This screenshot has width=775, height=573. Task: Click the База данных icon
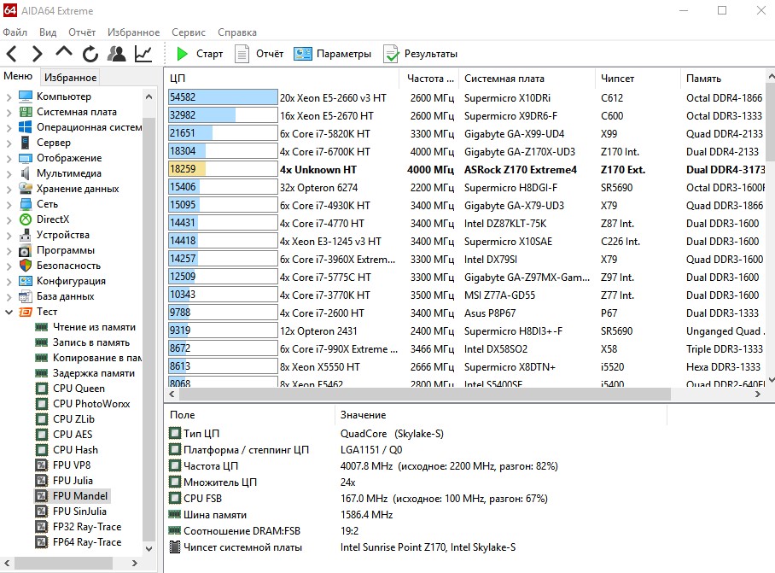[26, 296]
